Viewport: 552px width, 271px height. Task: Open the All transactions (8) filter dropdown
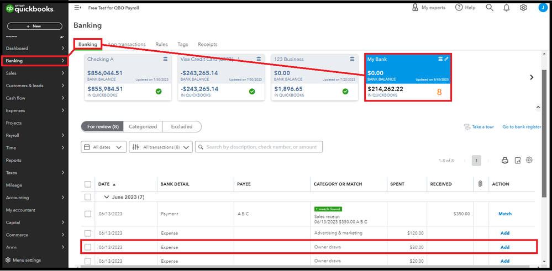point(161,147)
